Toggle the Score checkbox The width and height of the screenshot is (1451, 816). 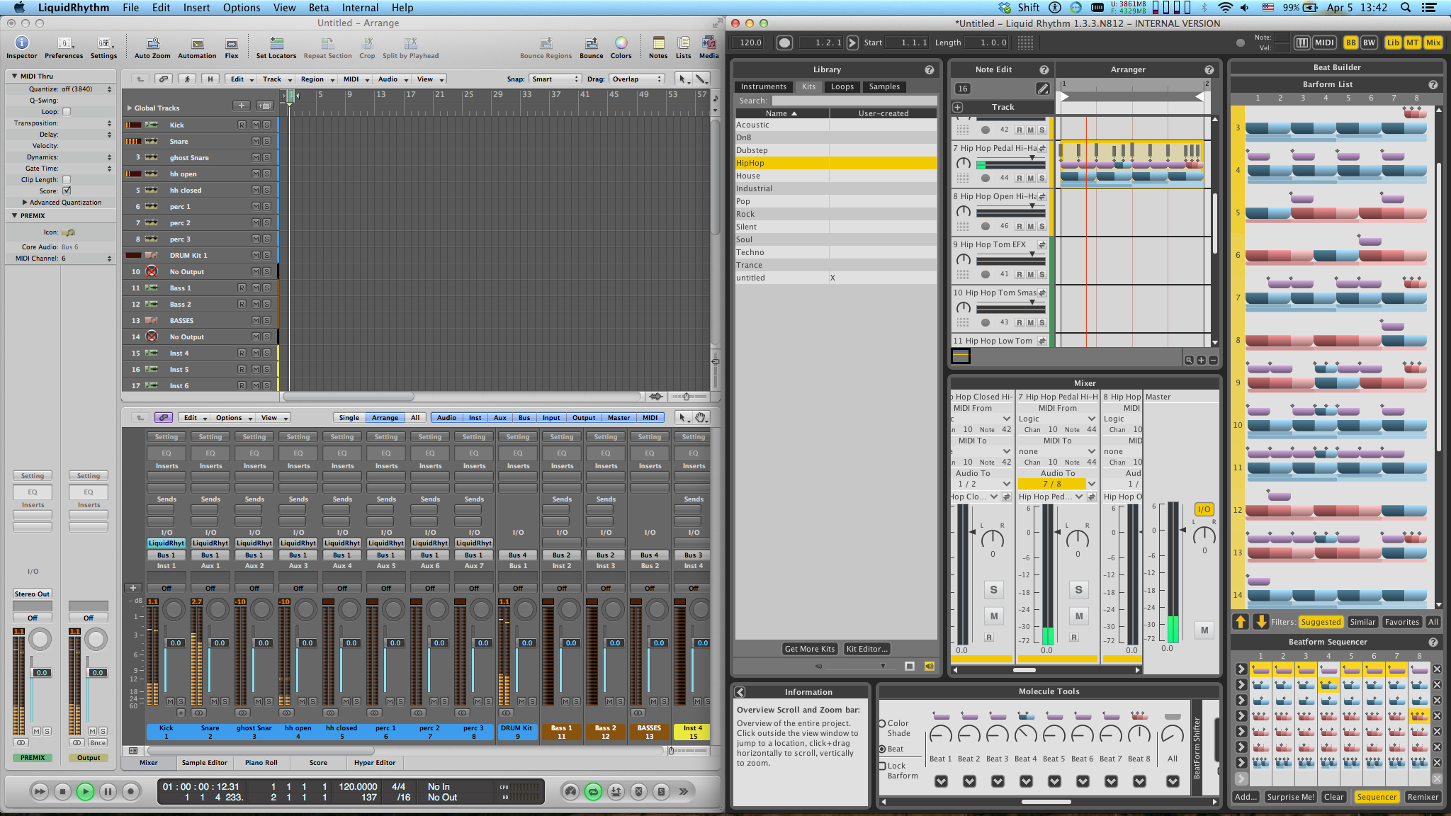67,191
